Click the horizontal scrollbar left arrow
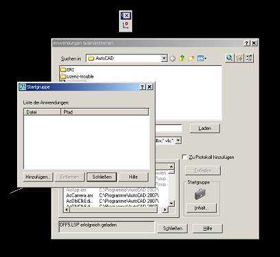This screenshot has height=257, width=280. tap(67, 210)
